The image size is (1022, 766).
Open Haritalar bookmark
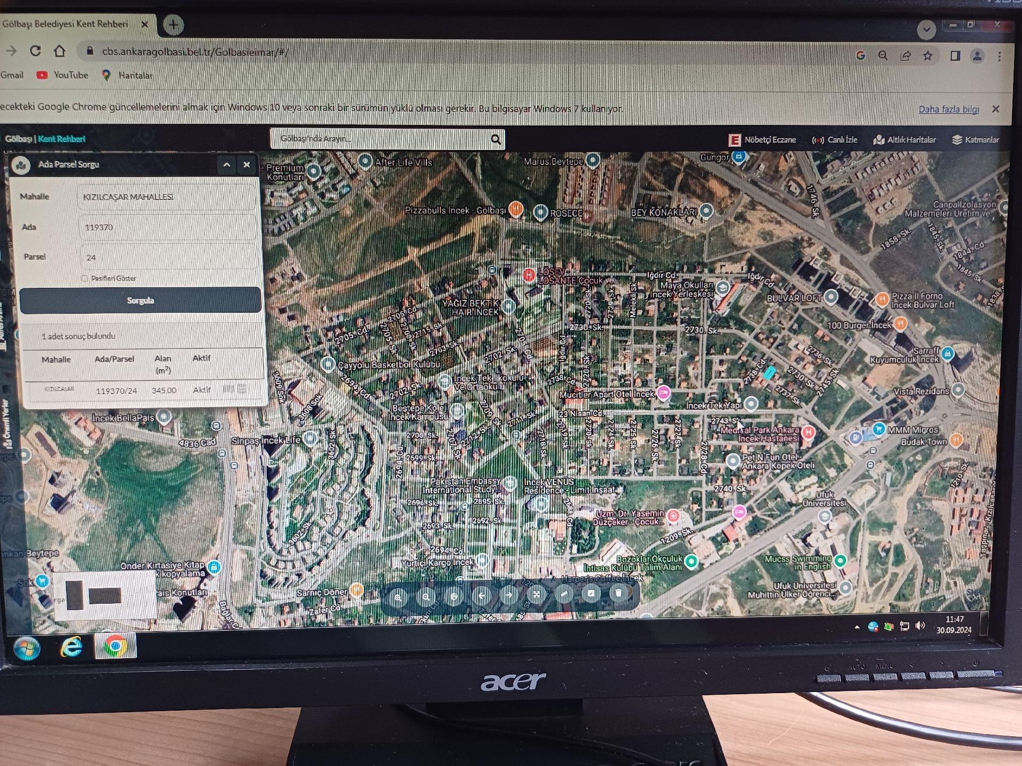tap(128, 76)
